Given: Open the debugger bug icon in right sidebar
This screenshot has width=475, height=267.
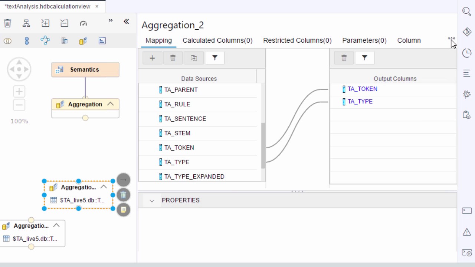Looking at the screenshot, I should (466, 94).
